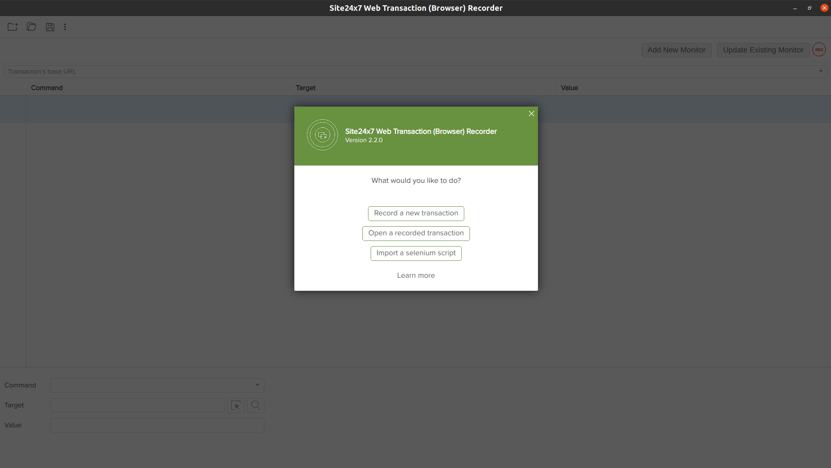The height and width of the screenshot is (468, 831).
Task: Click the save floppy disk icon
Action: [x=50, y=27]
